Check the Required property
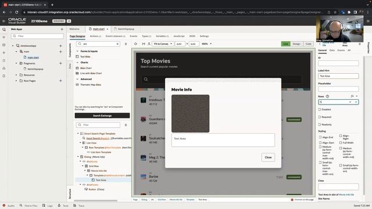 [319, 117]
